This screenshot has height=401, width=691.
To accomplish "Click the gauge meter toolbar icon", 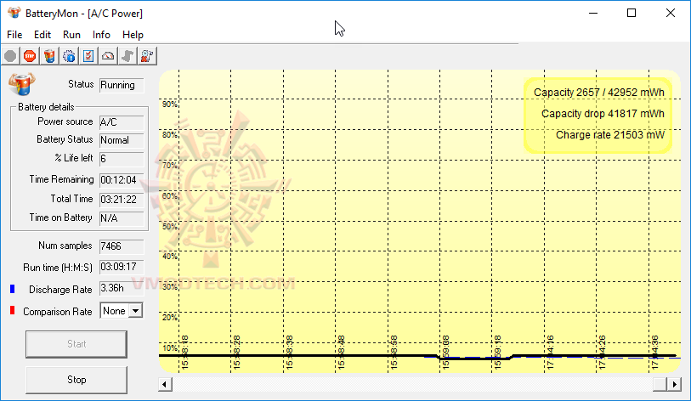I will click(x=108, y=56).
